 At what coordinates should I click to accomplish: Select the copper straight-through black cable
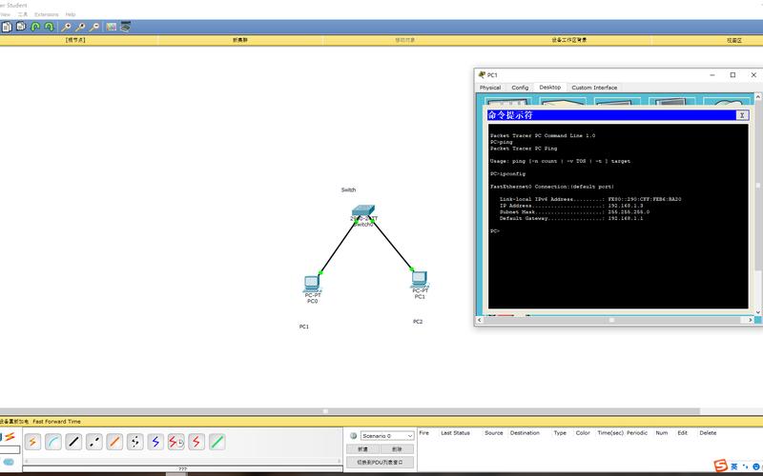click(x=73, y=442)
